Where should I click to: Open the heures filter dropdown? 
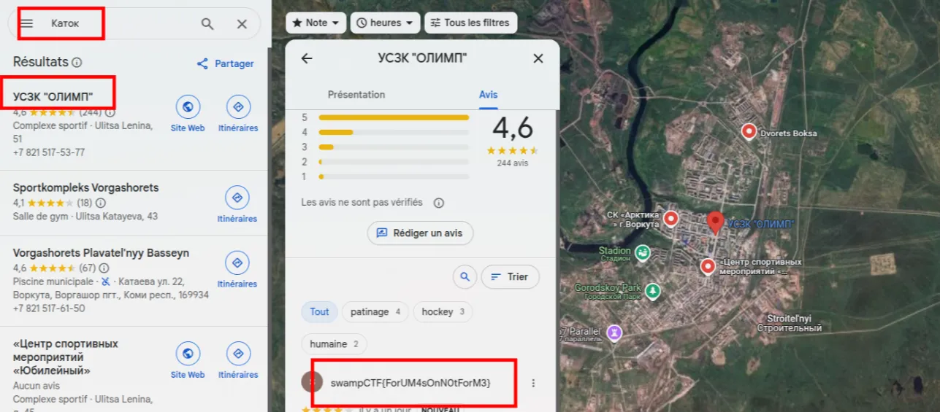click(386, 23)
